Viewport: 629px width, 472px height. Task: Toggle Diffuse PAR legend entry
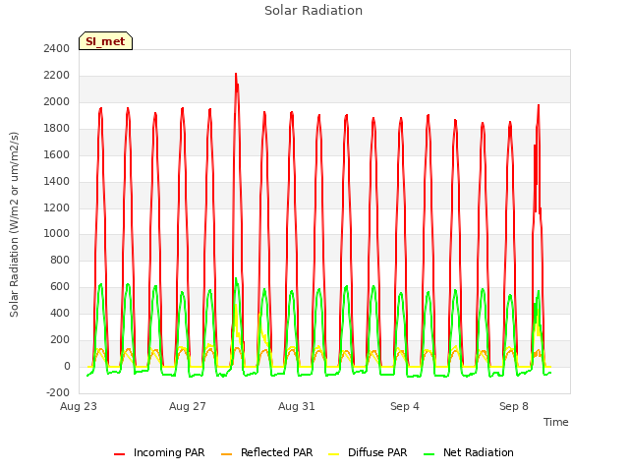(368, 452)
